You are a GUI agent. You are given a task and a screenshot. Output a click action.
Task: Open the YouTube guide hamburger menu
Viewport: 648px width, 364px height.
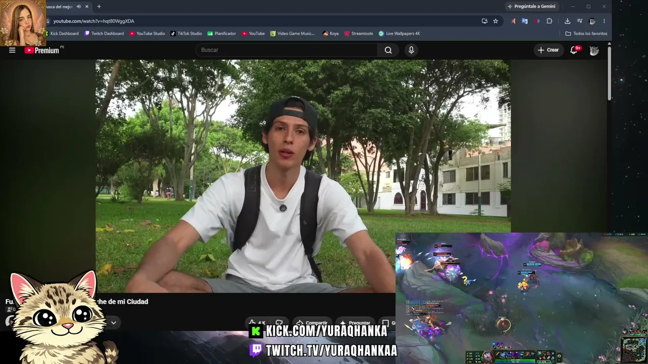[12, 50]
